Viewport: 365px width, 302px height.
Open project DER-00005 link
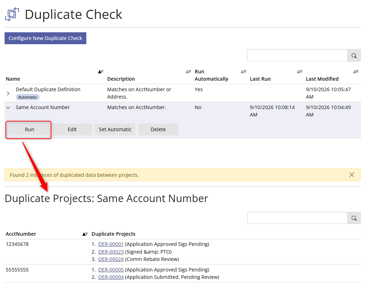pyautogui.click(x=111, y=270)
